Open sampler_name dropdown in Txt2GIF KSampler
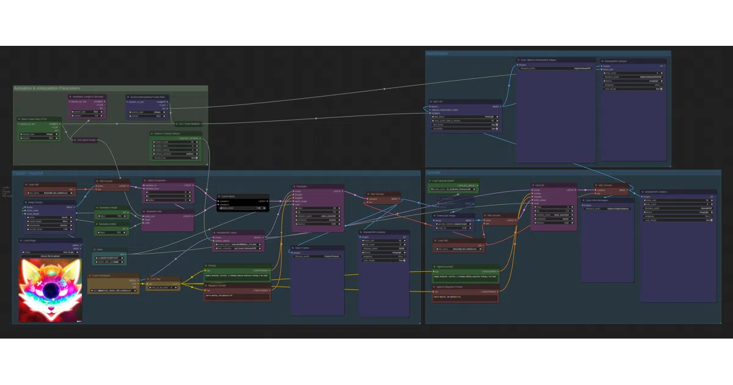 (x=318, y=216)
